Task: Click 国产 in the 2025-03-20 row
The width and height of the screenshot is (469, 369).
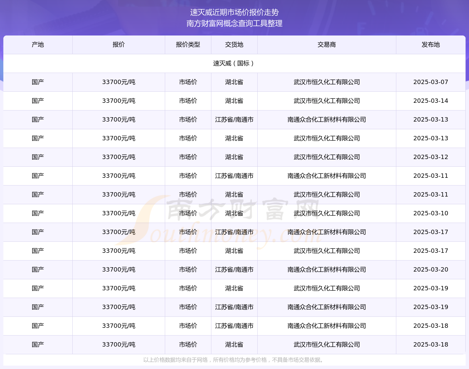Action: click(x=38, y=270)
